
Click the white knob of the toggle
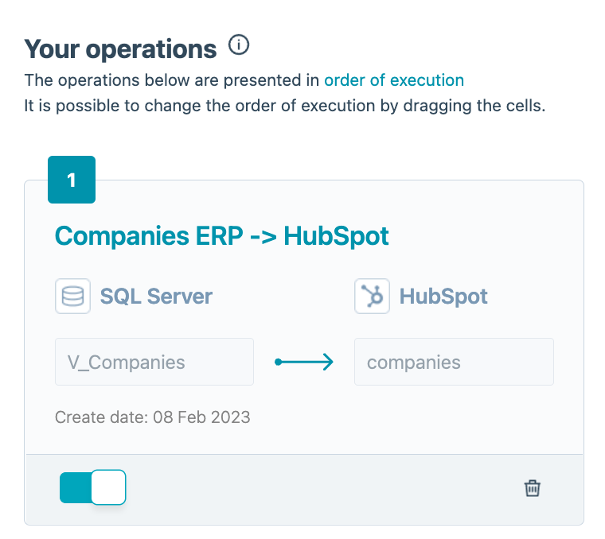click(x=108, y=487)
